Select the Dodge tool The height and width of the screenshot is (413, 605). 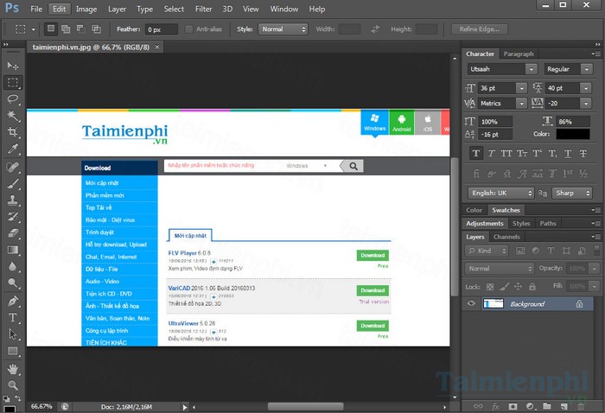[13, 283]
